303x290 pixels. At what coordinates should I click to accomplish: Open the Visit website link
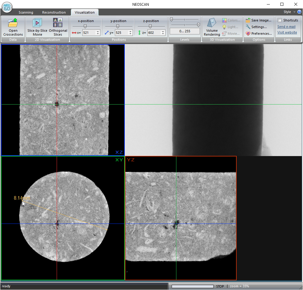(x=287, y=32)
